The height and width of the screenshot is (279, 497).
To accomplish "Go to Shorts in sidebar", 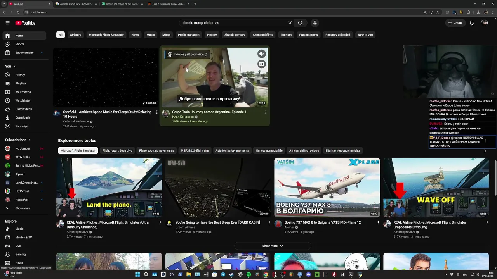I will click(x=24, y=44).
